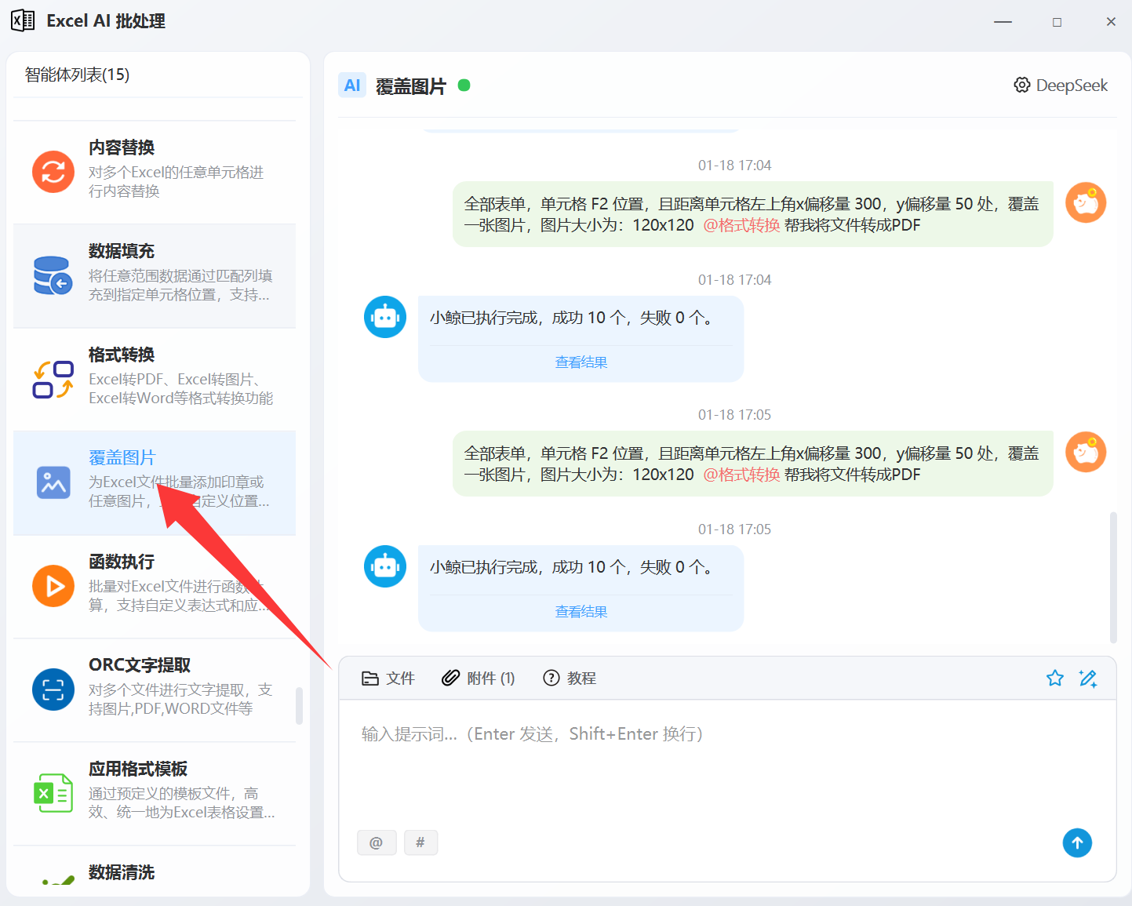
Task: Open the last 查看结果 link
Action: (581, 612)
